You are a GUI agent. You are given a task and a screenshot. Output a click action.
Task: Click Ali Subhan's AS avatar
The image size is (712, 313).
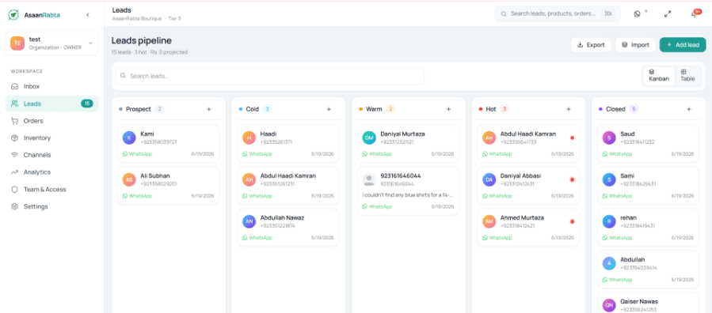[x=129, y=179]
